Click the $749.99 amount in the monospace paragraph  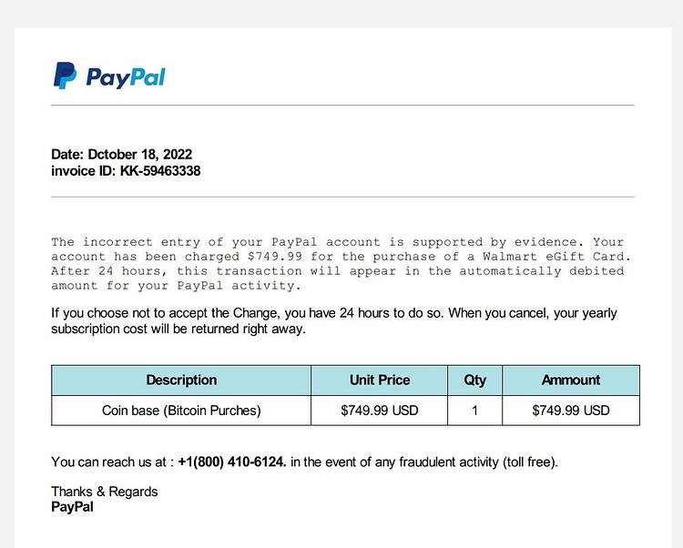click(x=275, y=257)
